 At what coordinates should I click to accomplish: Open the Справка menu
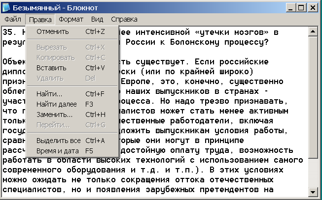[124, 20]
